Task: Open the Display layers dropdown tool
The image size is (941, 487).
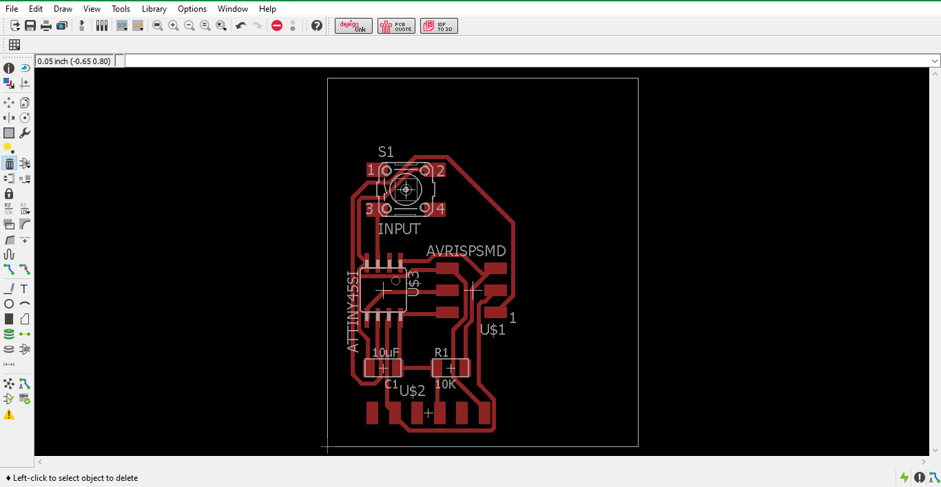Action: pos(9,83)
